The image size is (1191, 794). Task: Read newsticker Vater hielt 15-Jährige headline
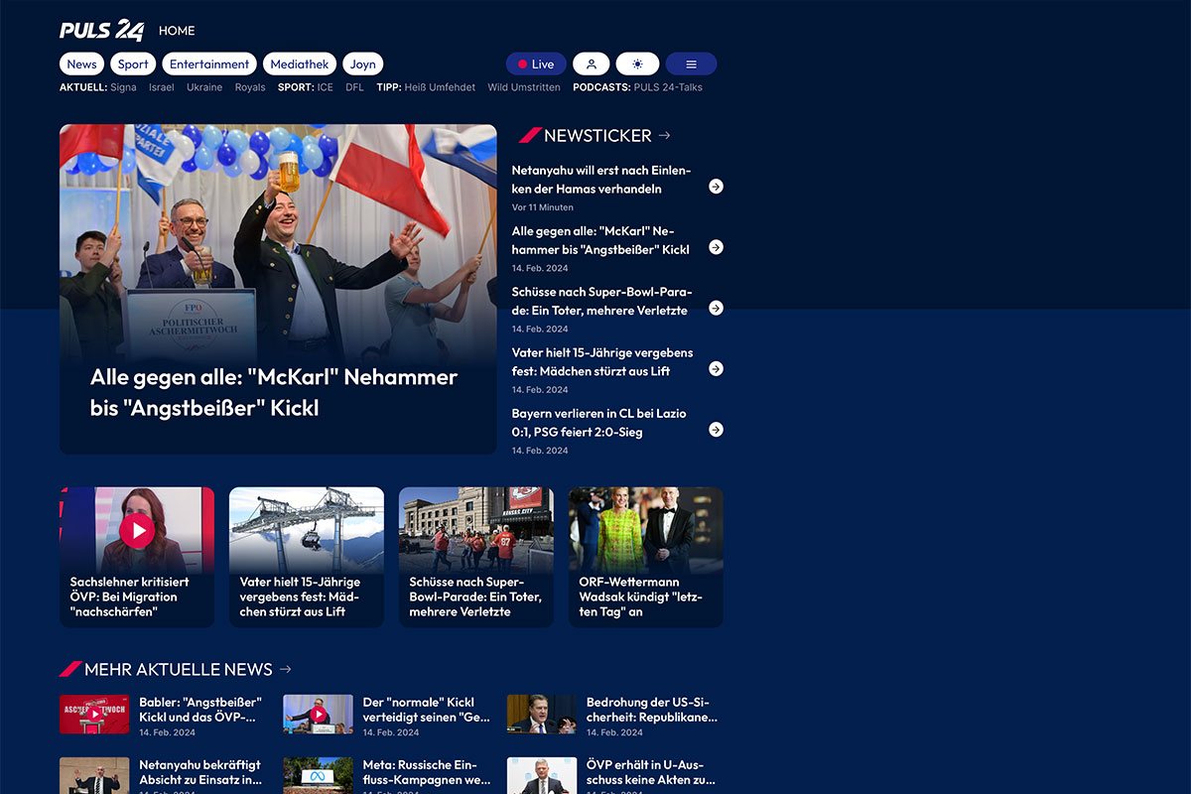(602, 361)
